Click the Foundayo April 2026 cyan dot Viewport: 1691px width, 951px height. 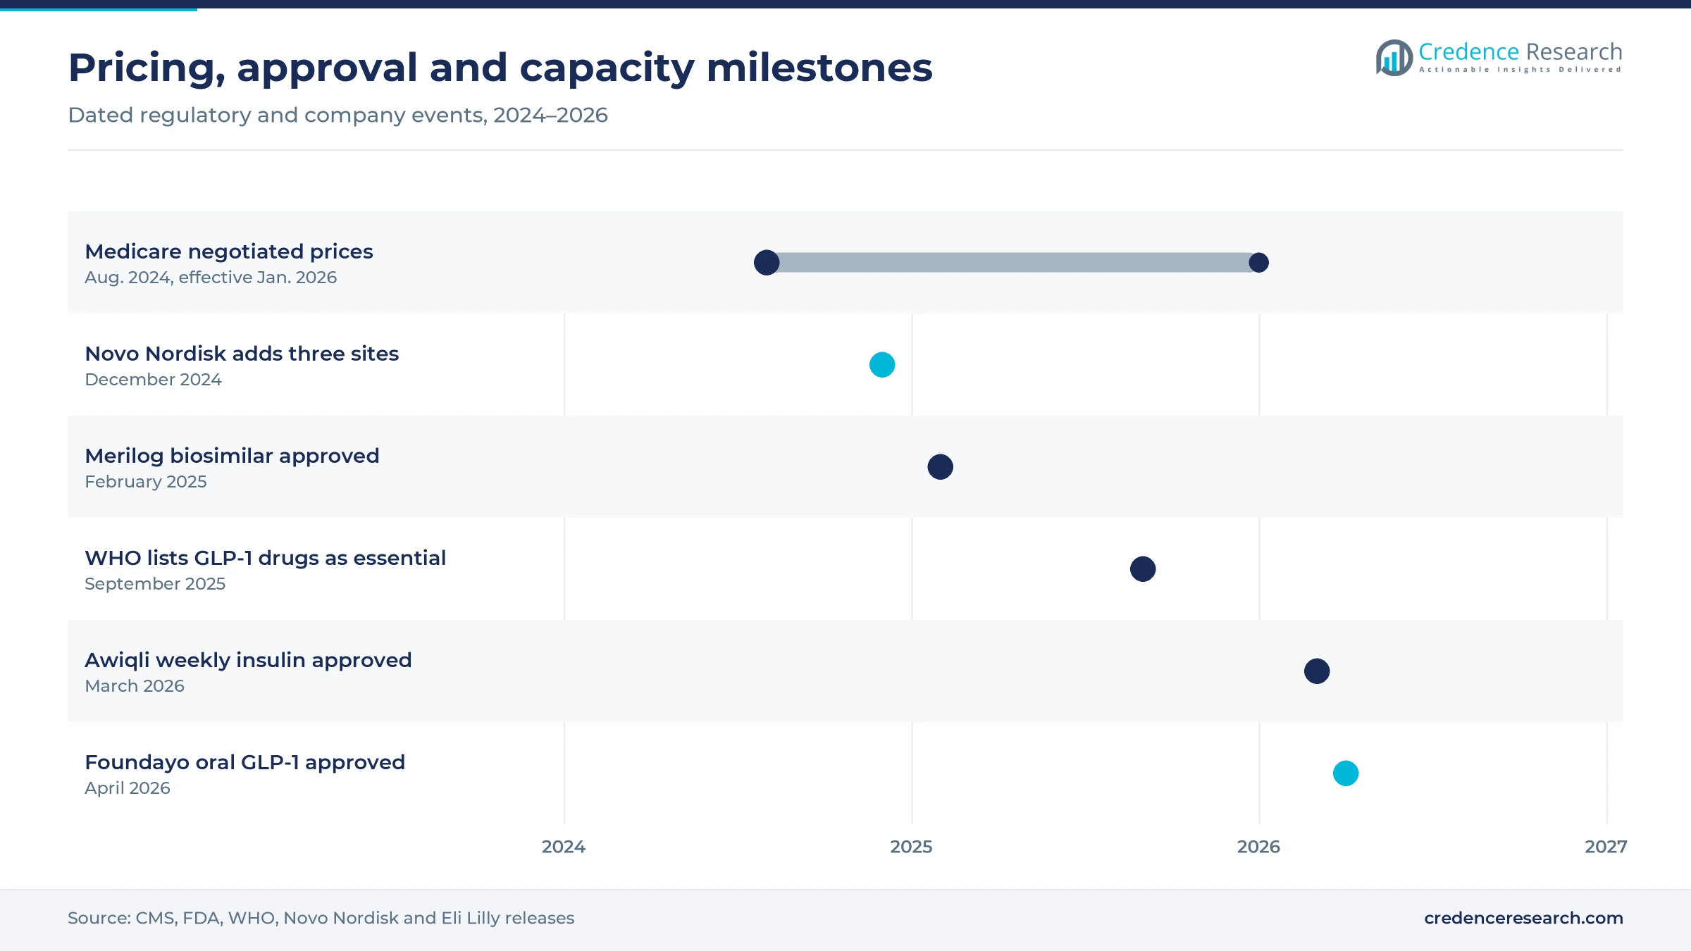[1346, 773]
